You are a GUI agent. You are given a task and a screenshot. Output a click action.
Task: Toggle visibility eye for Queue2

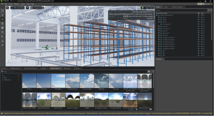(199, 35)
